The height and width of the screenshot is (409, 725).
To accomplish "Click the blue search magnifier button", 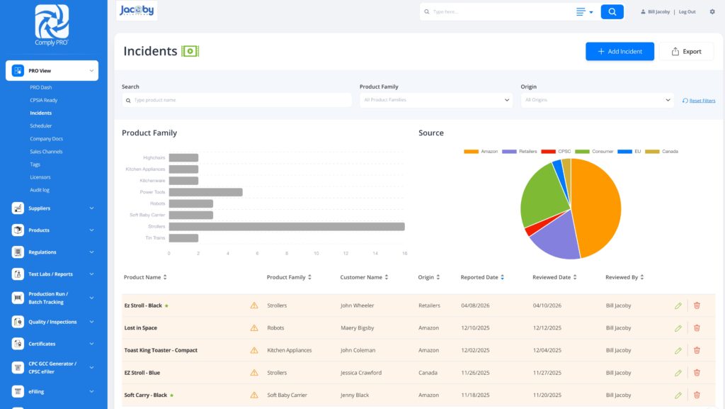I will click(x=612, y=11).
